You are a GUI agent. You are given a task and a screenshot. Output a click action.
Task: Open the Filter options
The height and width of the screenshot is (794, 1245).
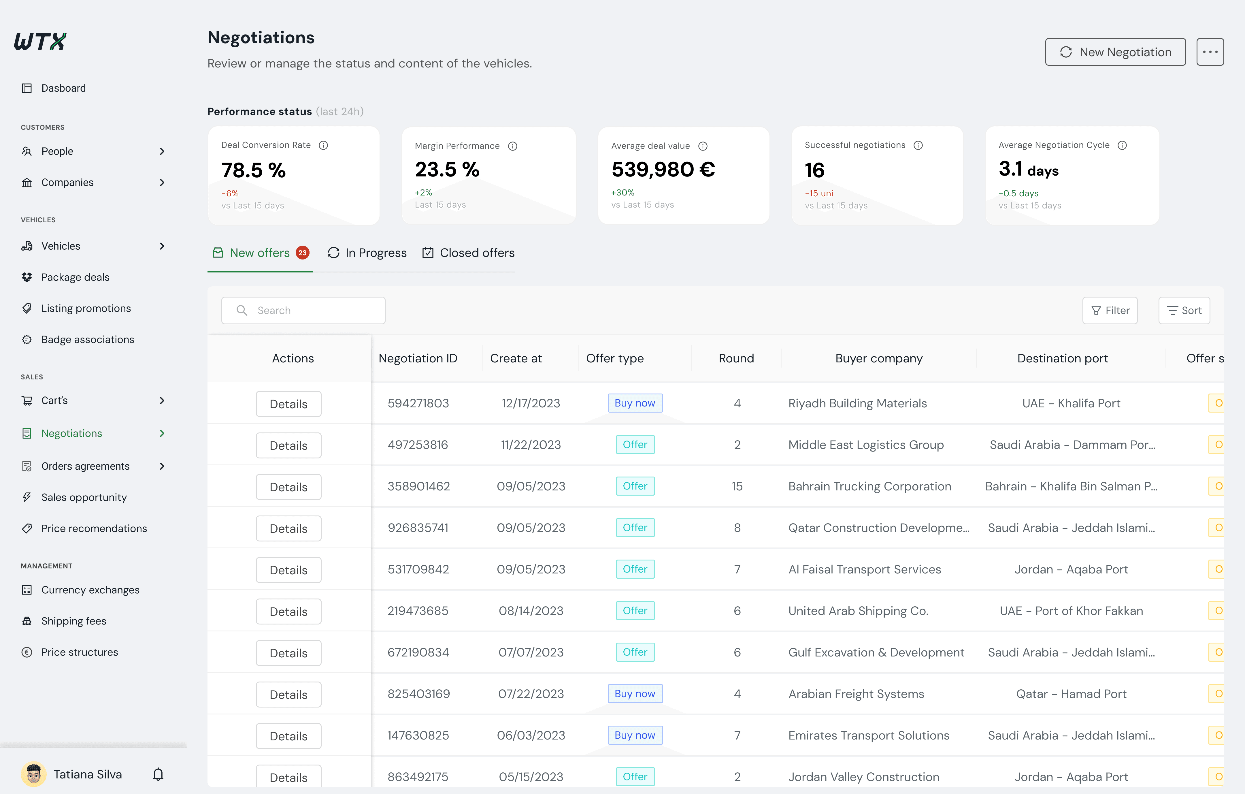coord(1110,310)
